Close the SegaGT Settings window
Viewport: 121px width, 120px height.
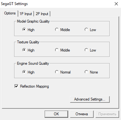pos(116,4)
